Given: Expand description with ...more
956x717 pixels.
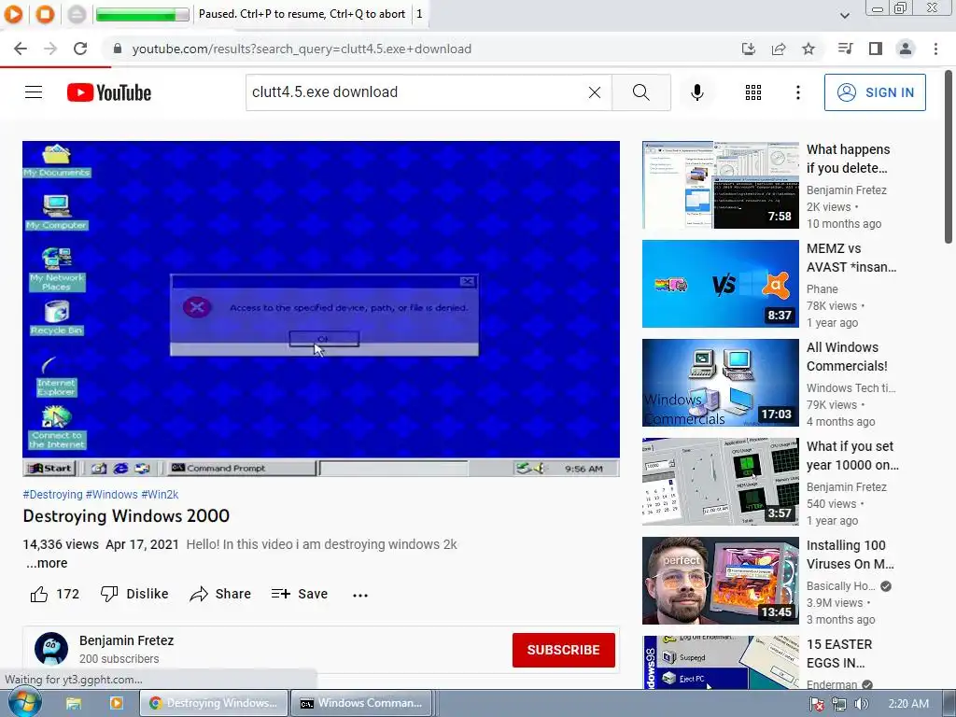Looking at the screenshot, I should (47, 563).
